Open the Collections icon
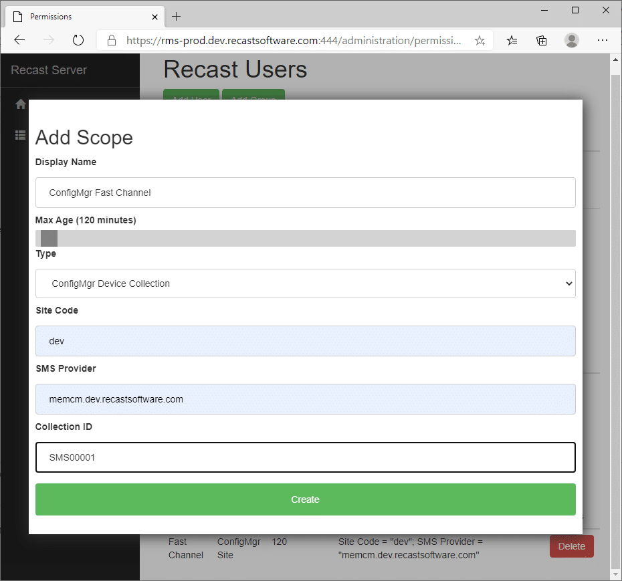This screenshot has width=622, height=581. pyautogui.click(x=542, y=40)
